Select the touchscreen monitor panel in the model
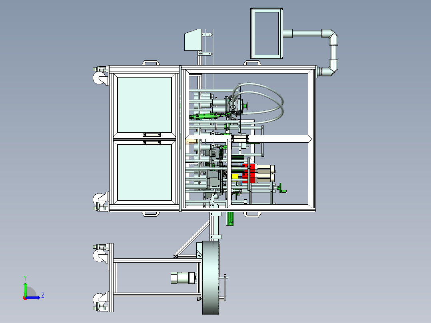431x323 pixels. (267, 33)
